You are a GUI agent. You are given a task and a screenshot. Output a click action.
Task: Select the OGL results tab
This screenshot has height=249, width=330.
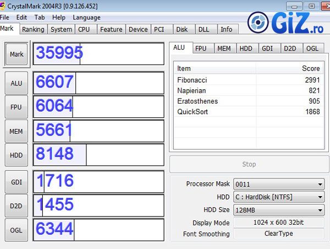(312, 48)
